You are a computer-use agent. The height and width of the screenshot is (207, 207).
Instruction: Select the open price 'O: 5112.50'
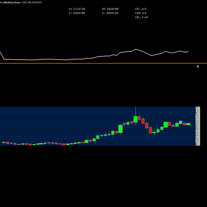point(77,9)
